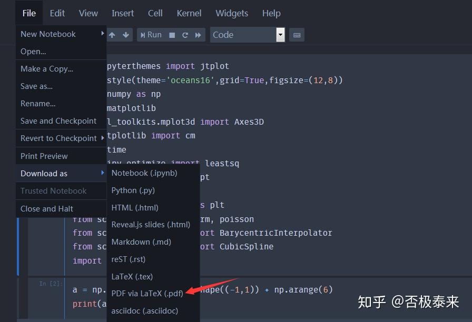Click Save and Checkpoint

(x=58, y=120)
